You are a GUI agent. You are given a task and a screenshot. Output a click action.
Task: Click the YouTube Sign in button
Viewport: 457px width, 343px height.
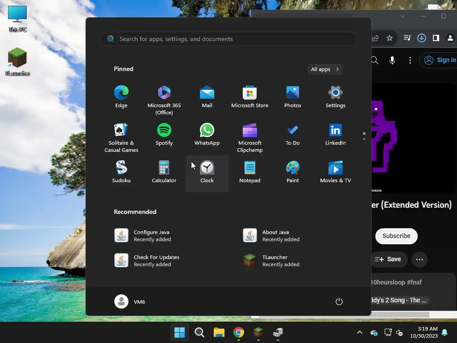coord(439,60)
